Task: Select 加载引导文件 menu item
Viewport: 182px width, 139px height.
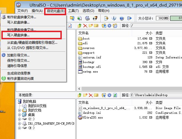Action: (18, 55)
